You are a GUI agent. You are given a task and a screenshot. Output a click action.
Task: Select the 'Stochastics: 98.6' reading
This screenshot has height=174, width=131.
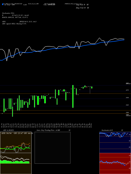click(8, 13)
